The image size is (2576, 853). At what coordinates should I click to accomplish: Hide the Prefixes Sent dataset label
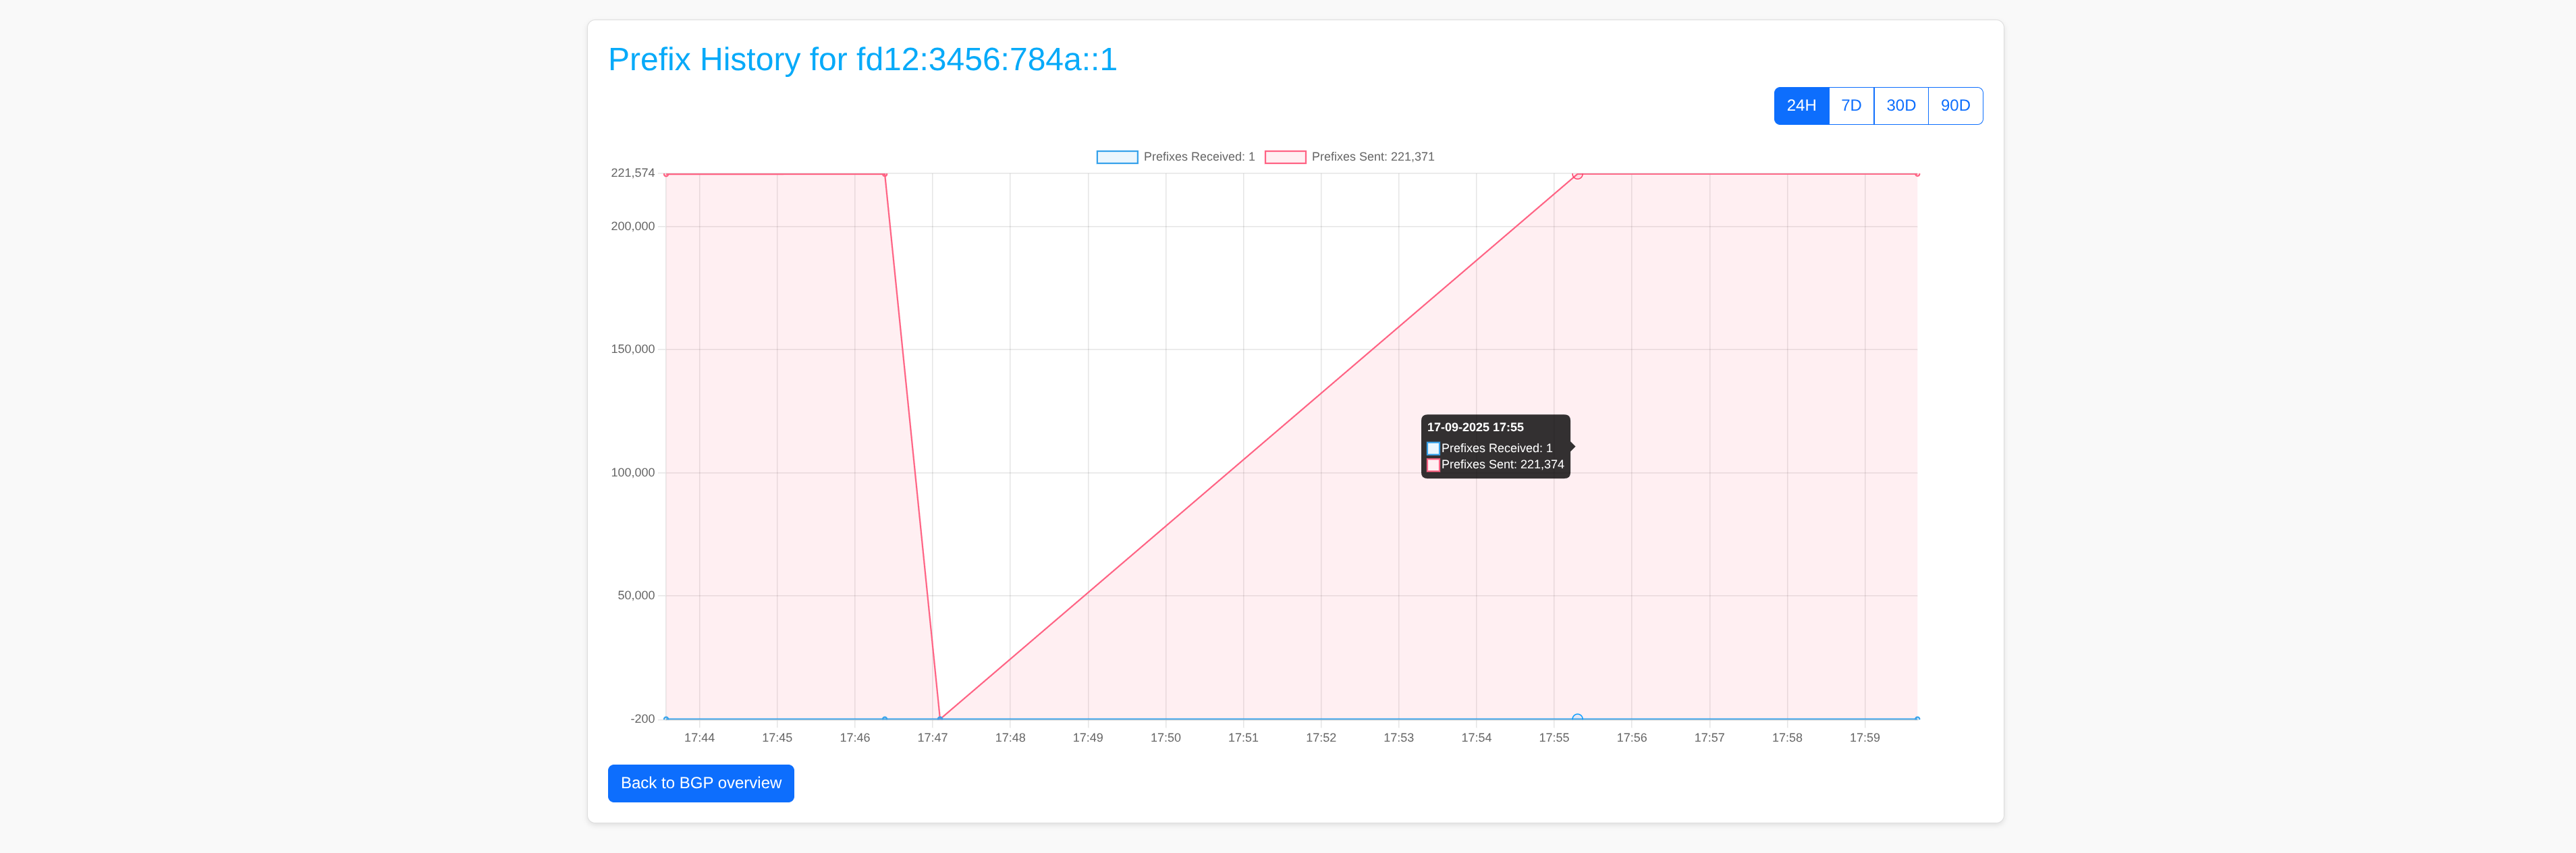coord(1372,157)
